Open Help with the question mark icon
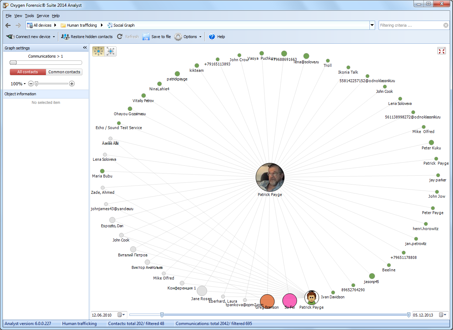This screenshot has width=453, height=330. [212, 37]
